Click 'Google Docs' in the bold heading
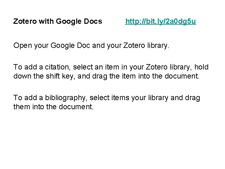This screenshot has height=169, width=225. (x=79, y=22)
